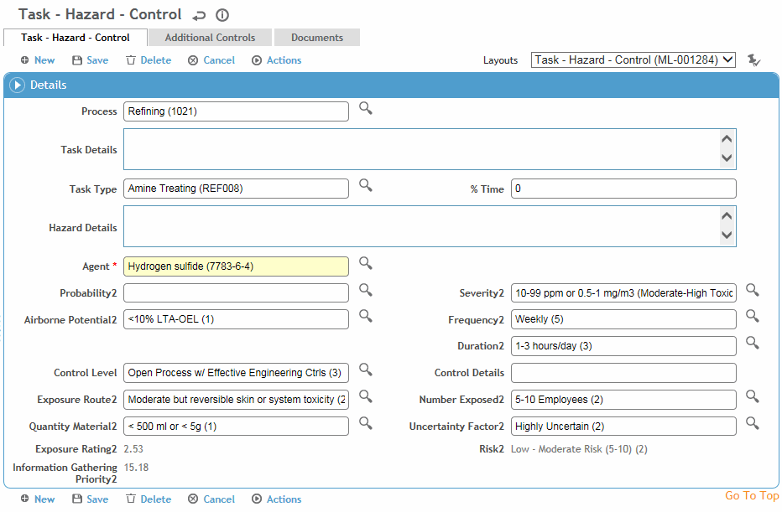Open the Process lookup magnifier
This screenshot has width=782, height=512.
[366, 108]
